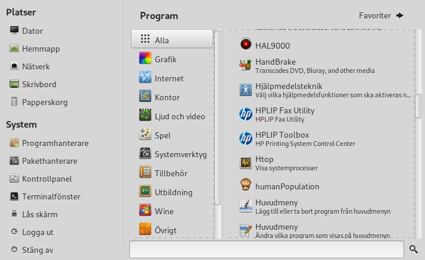Select the Grafik category
This screenshot has height=260, width=425.
165,59
